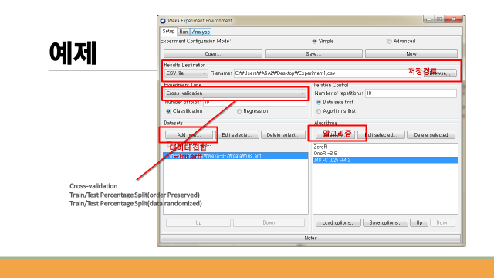
Task: Open the Run tab
Action: [x=184, y=32]
